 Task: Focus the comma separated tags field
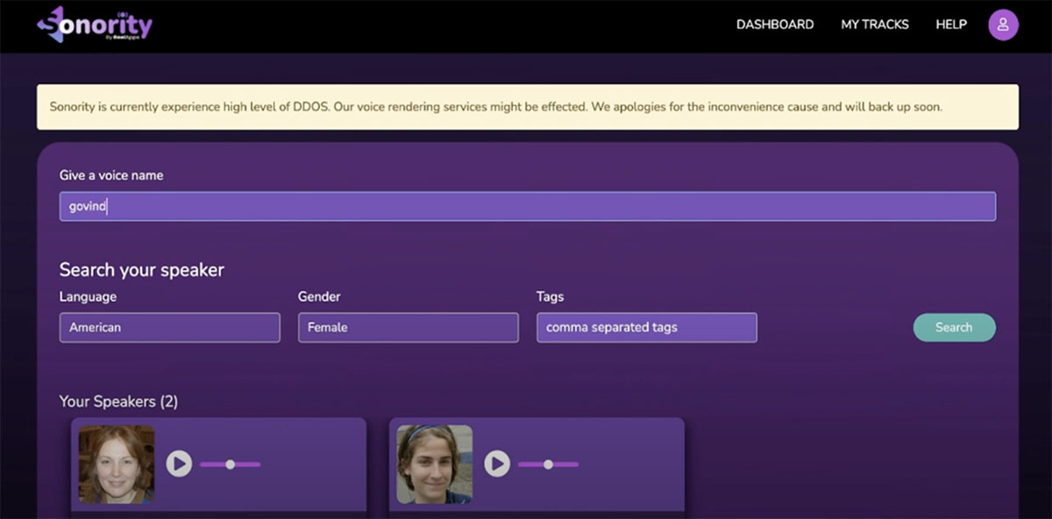pyautogui.click(x=647, y=327)
